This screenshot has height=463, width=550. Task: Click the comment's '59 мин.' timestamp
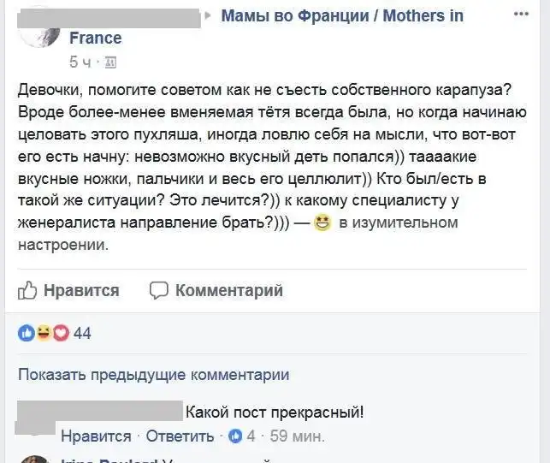[297, 436]
